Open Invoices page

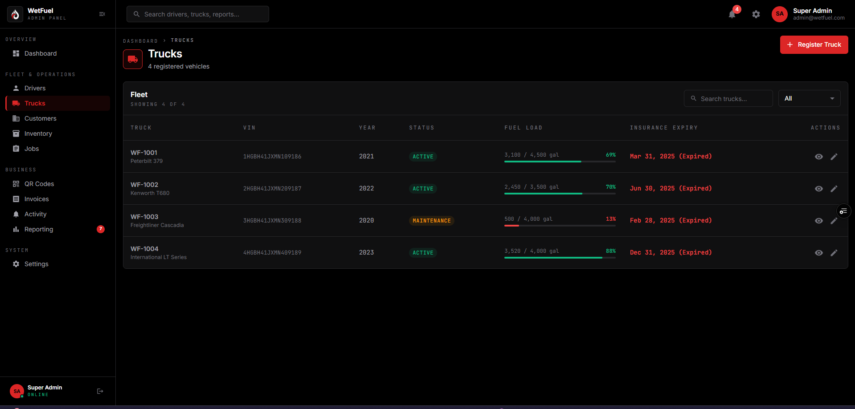click(57, 199)
